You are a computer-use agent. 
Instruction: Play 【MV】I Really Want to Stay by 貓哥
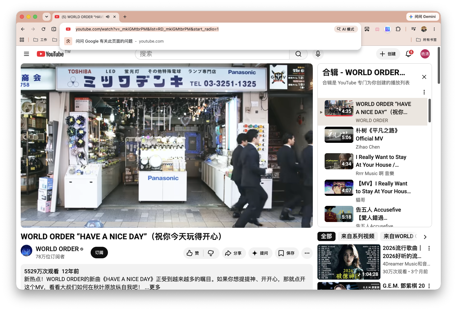[372, 191]
